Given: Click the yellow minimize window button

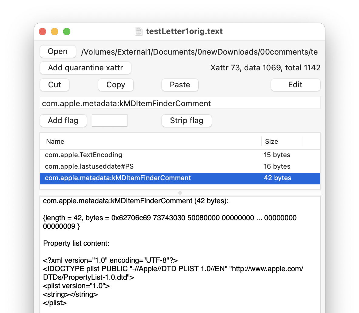Looking at the screenshot, I should click(x=55, y=32).
